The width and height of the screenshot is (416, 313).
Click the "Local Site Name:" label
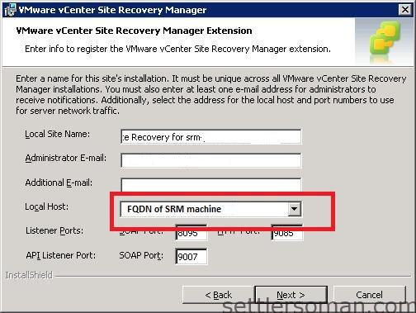[57, 134]
